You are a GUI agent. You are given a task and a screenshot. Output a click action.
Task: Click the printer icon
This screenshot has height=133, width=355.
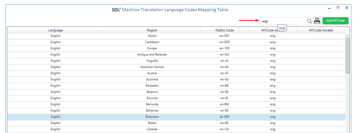pos(317,21)
